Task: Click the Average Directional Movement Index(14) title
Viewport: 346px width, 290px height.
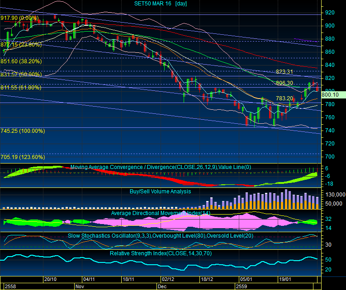Action: point(161,213)
